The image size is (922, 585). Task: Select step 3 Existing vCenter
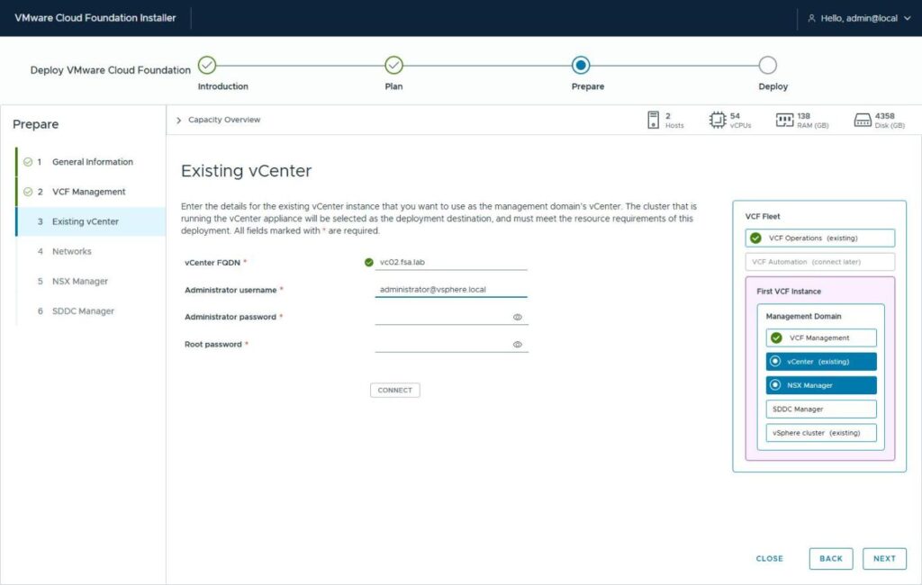click(91, 221)
